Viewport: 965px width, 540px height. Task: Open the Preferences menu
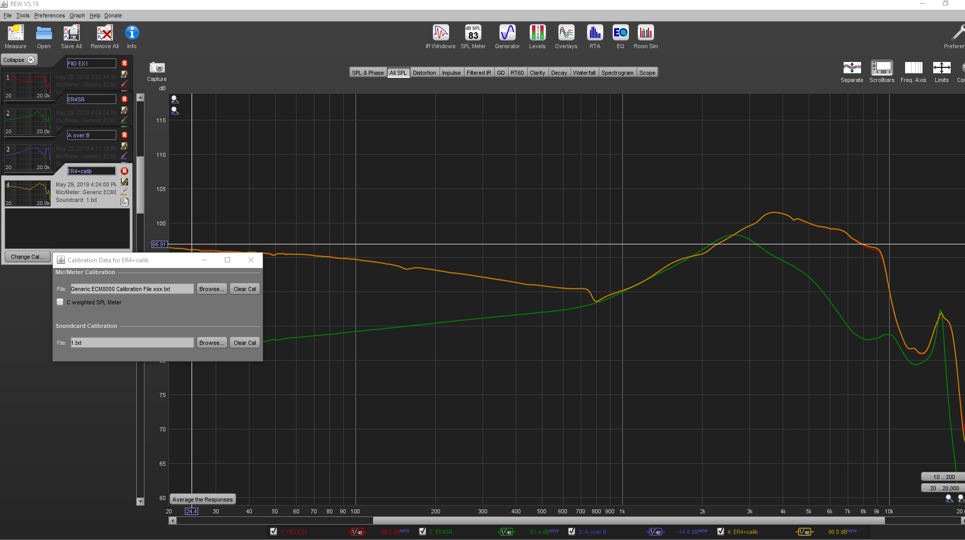click(50, 15)
